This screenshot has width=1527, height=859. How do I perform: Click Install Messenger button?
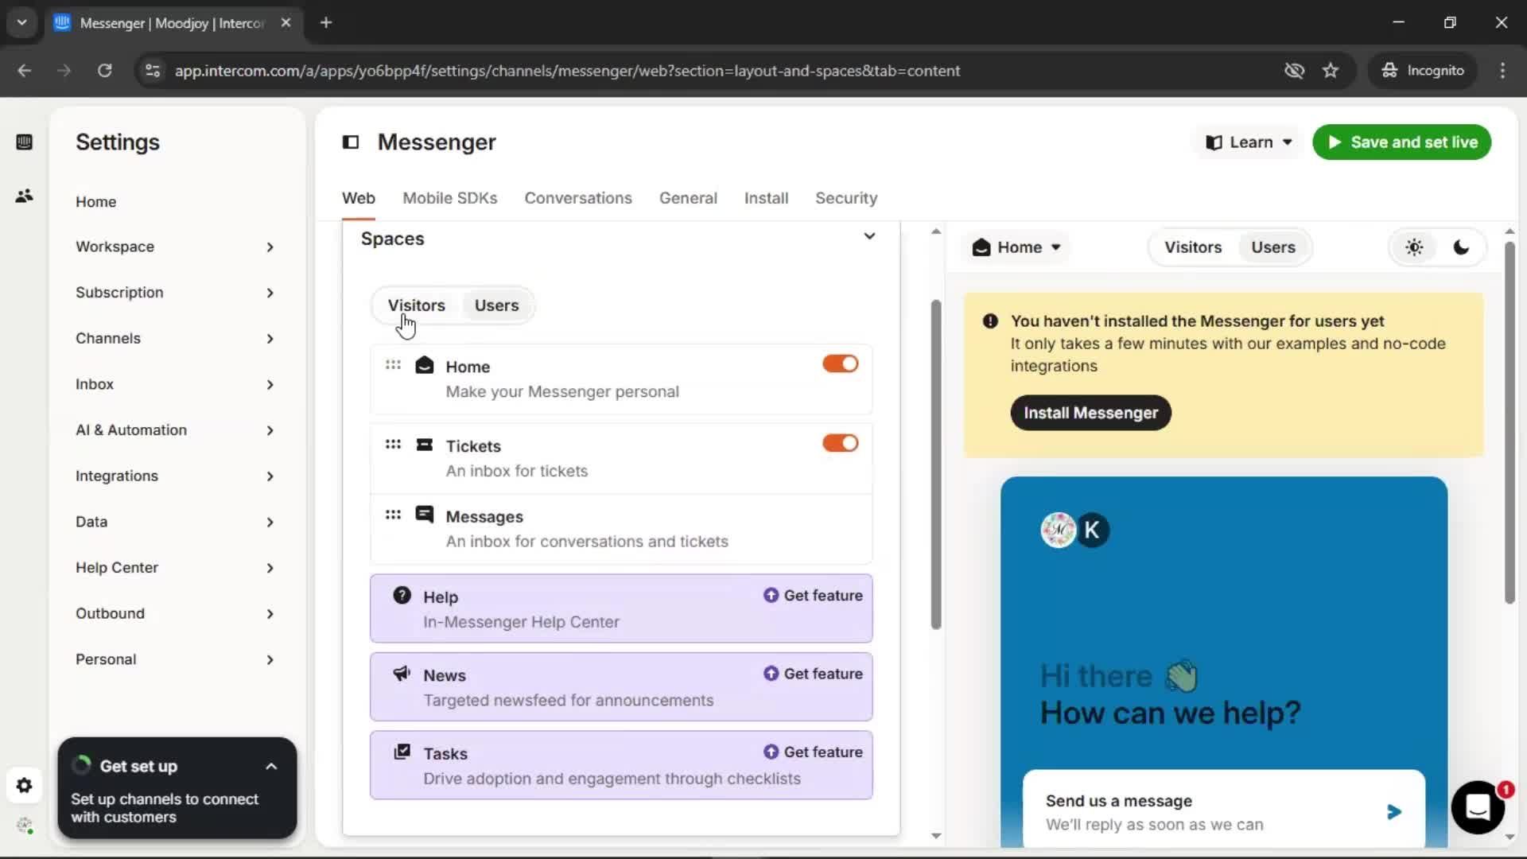[1090, 413]
